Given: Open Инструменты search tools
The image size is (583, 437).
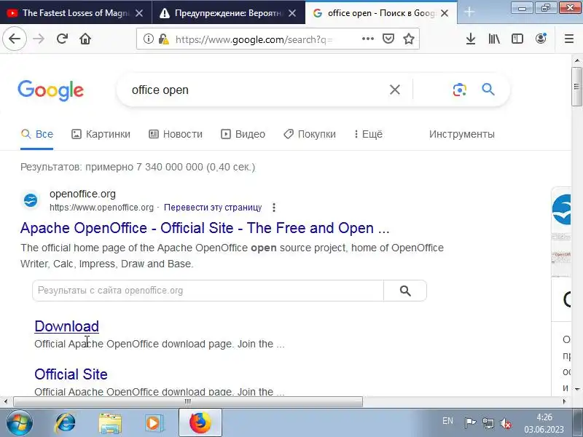Looking at the screenshot, I should click(x=462, y=134).
